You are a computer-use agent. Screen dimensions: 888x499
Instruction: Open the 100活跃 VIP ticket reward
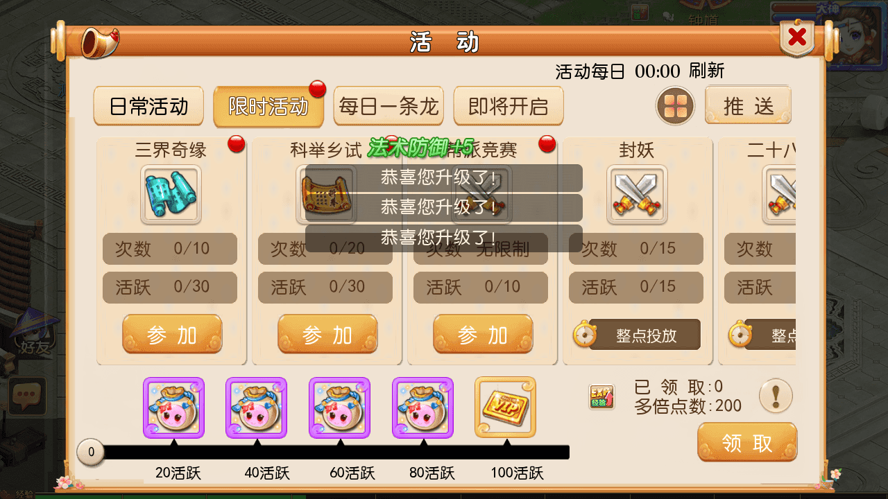(505, 408)
